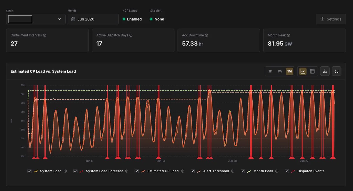Image resolution: width=353 pixels, height=191 pixels.
Task: Click the Jun 27 axis label
Action: pyautogui.click(x=304, y=161)
